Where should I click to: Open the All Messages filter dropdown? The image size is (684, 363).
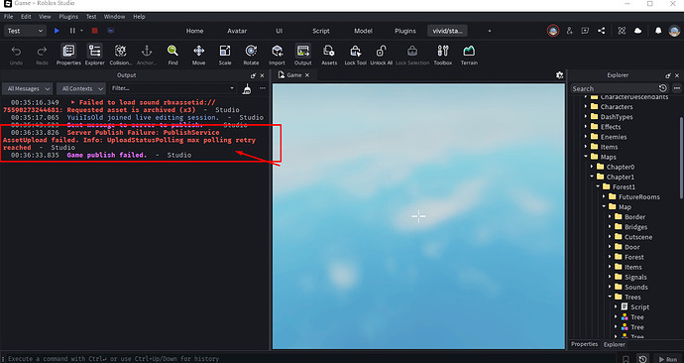28,88
